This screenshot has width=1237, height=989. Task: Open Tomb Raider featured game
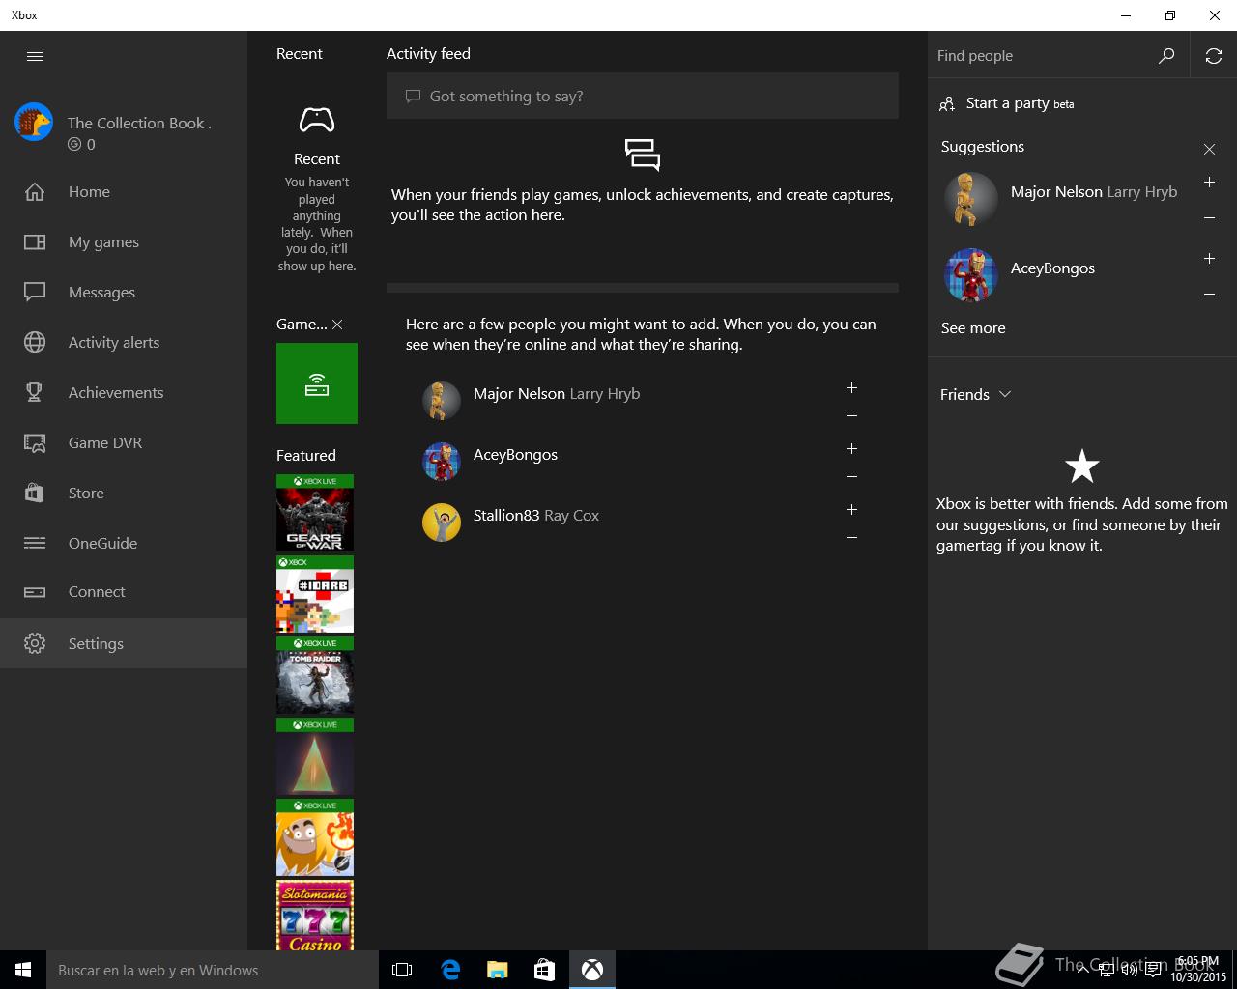click(315, 675)
